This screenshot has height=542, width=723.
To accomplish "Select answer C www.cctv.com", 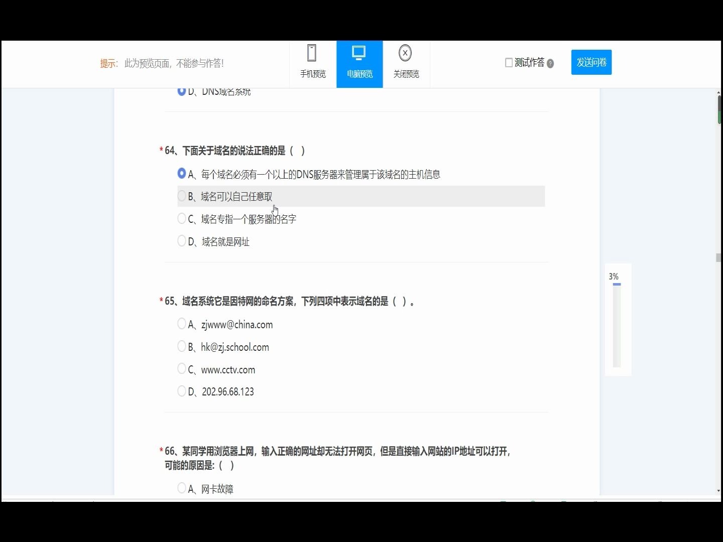I will (x=182, y=369).
